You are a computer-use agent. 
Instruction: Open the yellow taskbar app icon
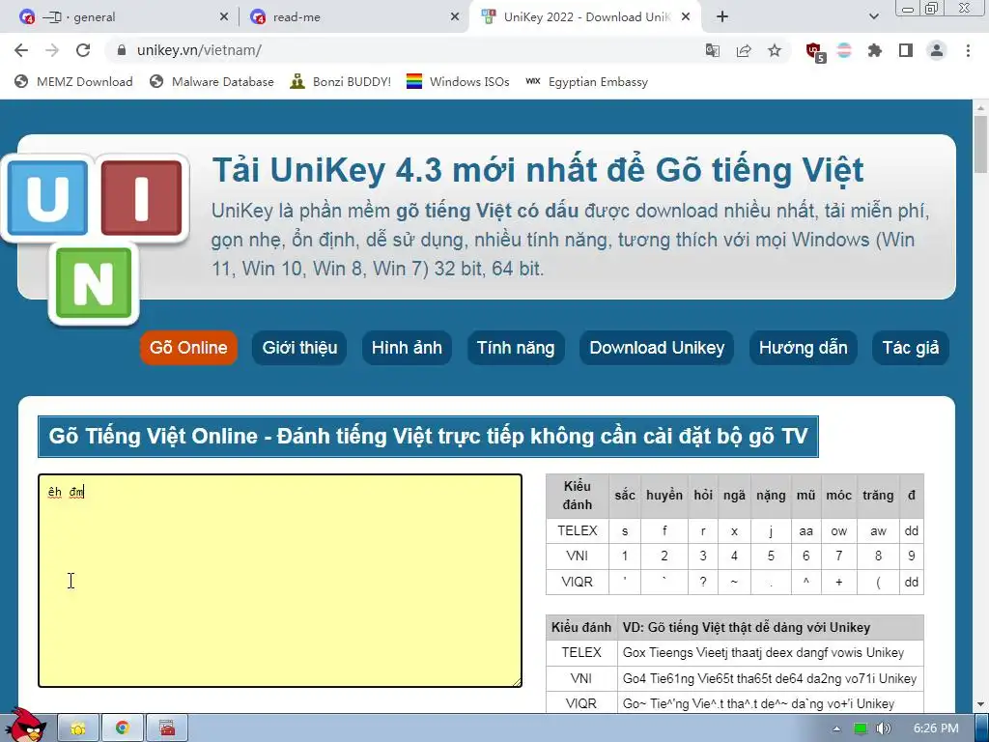point(79,728)
